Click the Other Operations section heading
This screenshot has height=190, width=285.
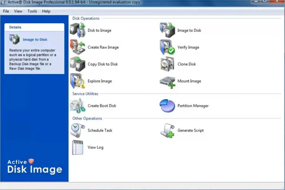(x=87, y=119)
